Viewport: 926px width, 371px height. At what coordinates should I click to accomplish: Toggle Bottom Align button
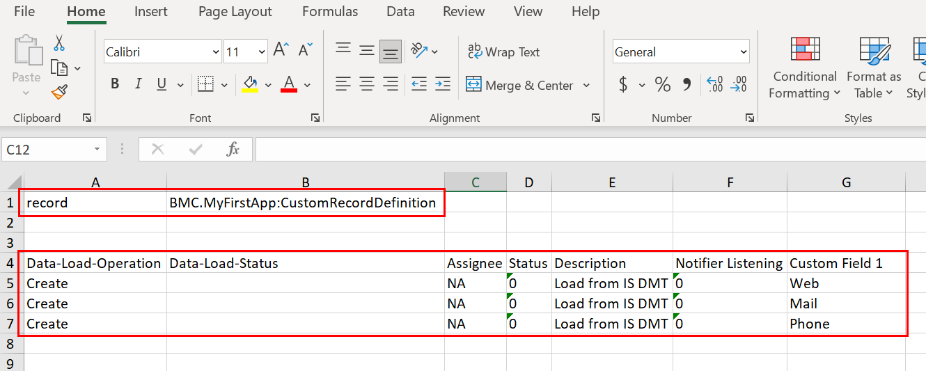coord(391,51)
